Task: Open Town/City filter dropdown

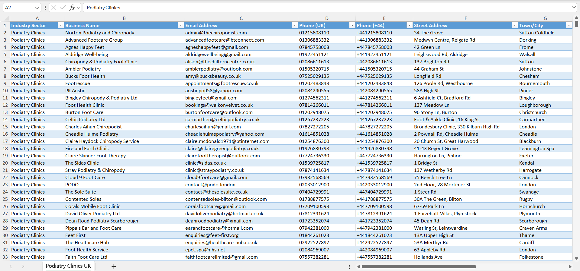Action: pyautogui.click(x=569, y=25)
